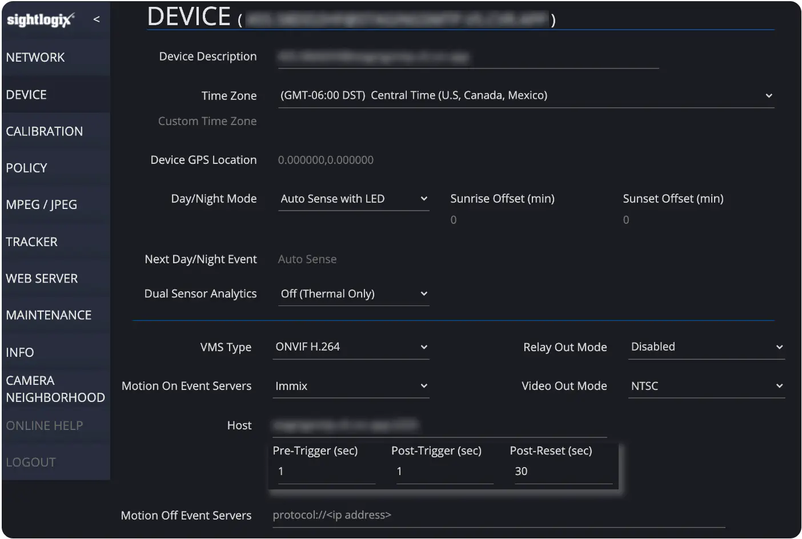Open the Day/Night Mode dropdown

tap(354, 199)
